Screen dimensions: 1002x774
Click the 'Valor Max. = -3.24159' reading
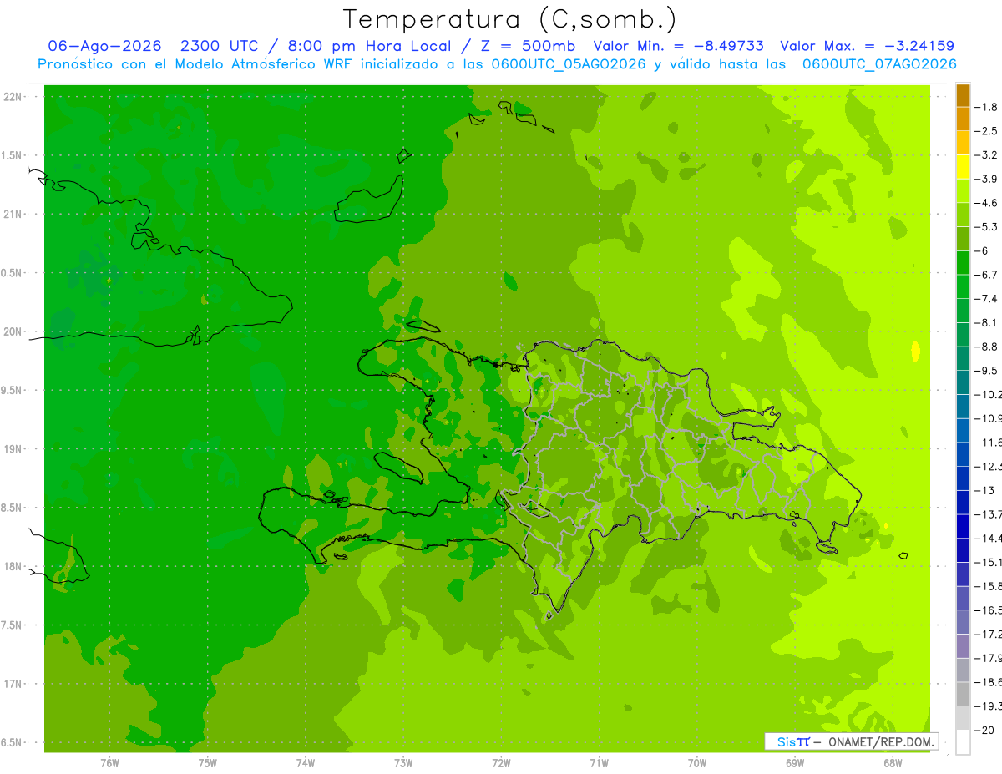tap(867, 46)
